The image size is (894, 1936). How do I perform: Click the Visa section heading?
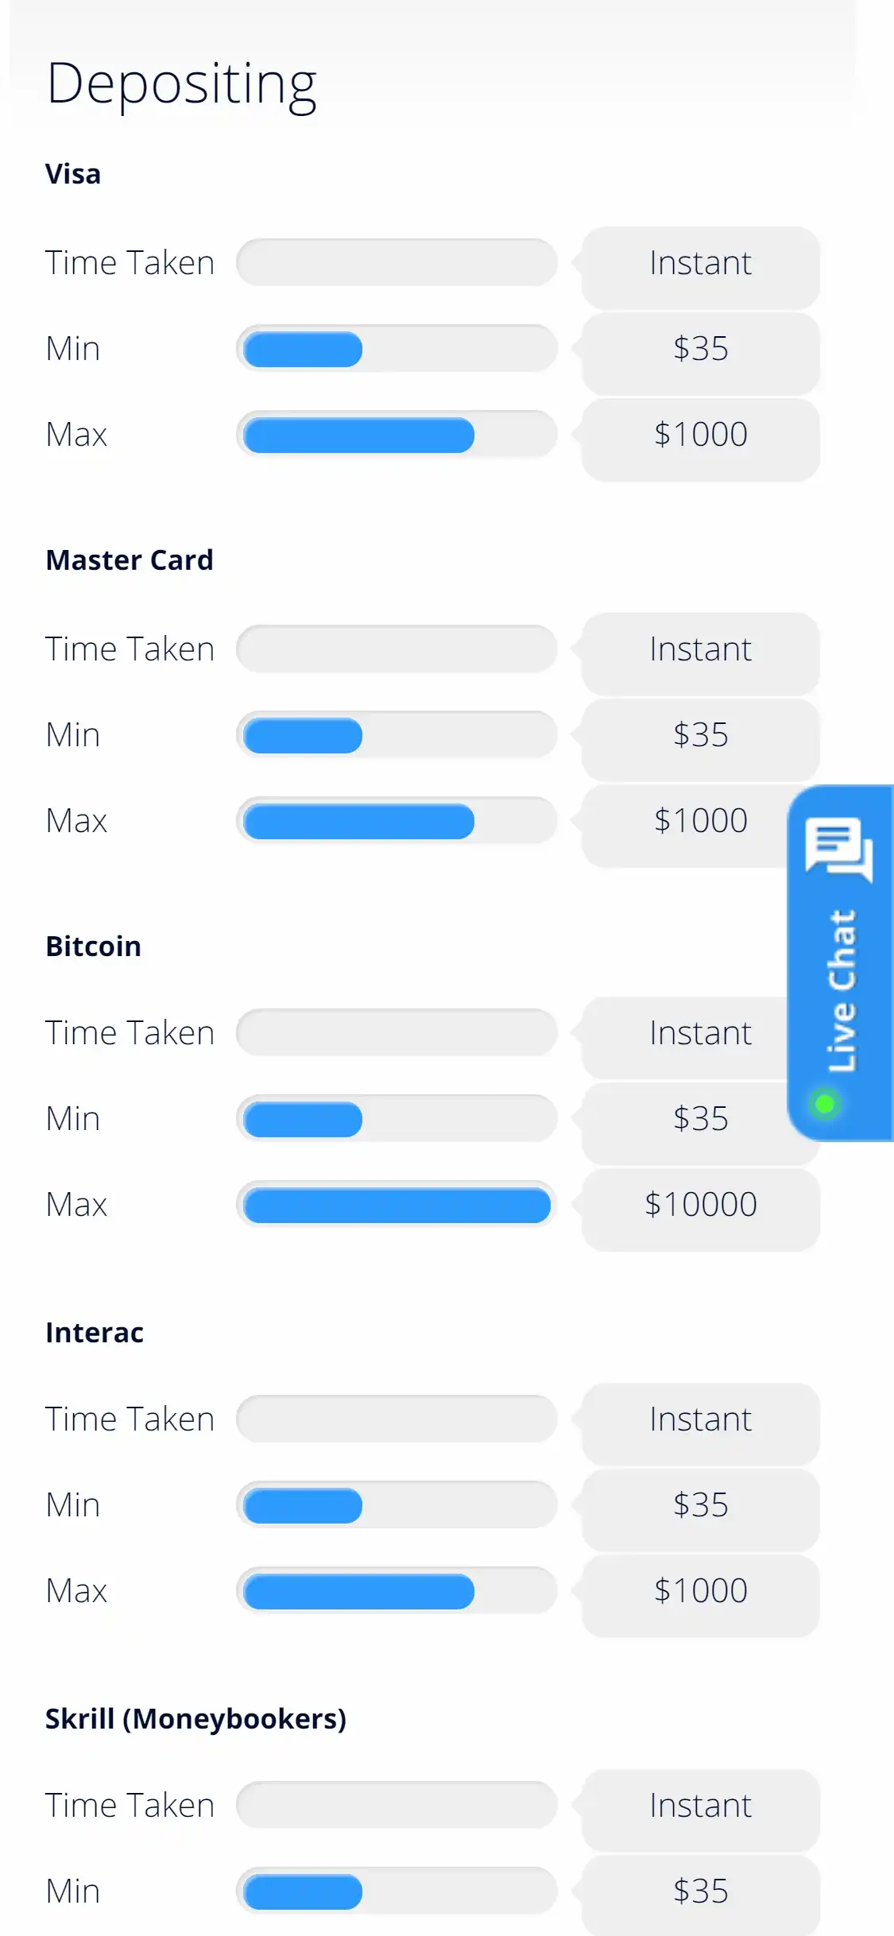coord(73,174)
